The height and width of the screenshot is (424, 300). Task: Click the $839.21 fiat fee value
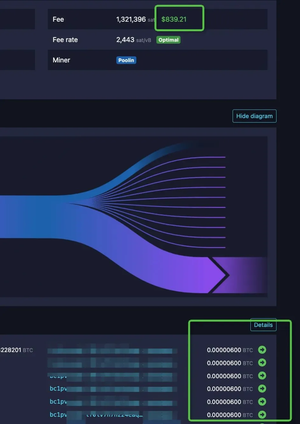point(174,19)
